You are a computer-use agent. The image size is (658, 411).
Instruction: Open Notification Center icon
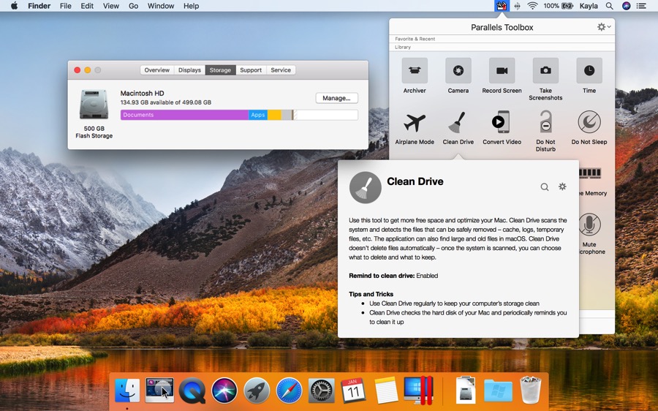pyautogui.click(x=641, y=6)
